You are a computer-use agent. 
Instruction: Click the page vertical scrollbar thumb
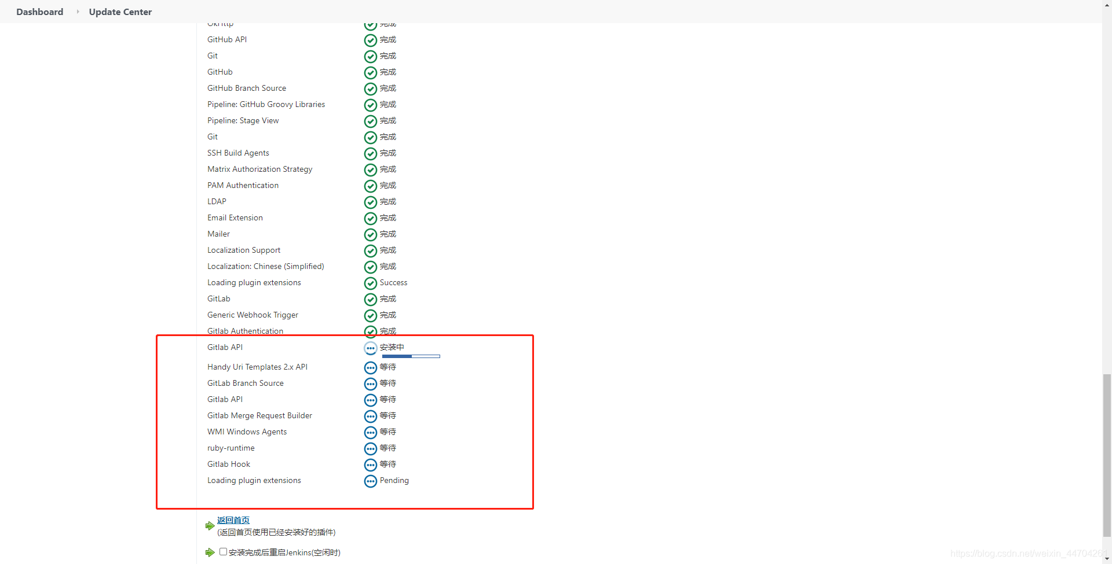[x=1107, y=455]
